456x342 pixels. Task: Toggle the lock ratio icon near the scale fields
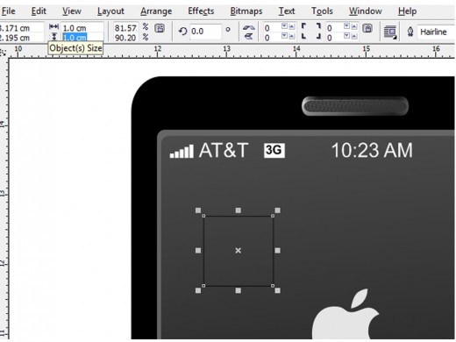160,28
